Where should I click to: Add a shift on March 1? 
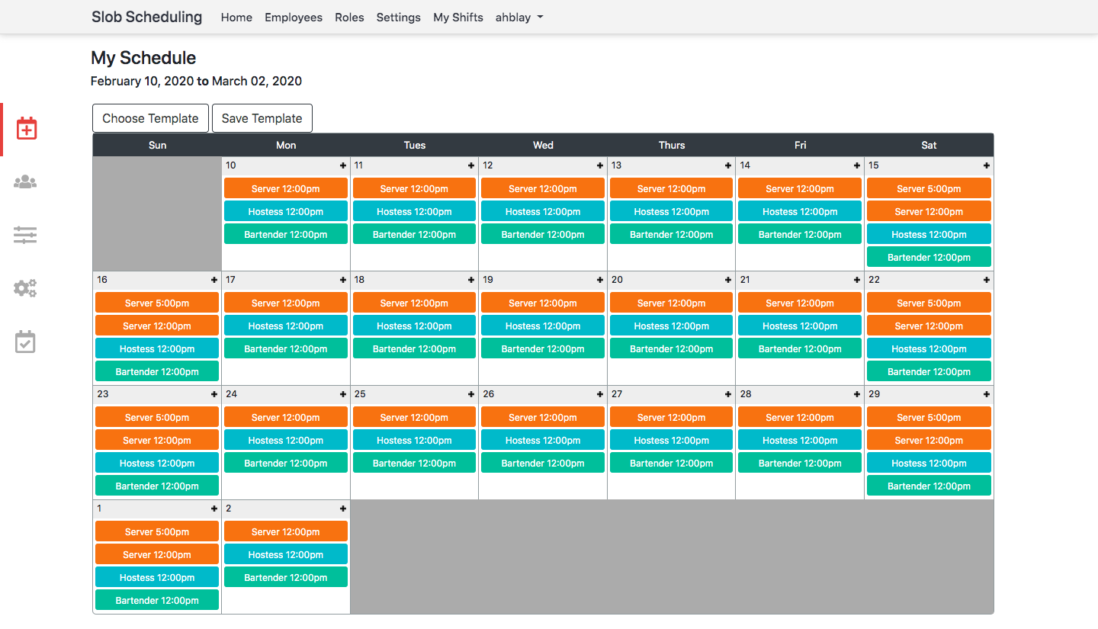[214, 509]
